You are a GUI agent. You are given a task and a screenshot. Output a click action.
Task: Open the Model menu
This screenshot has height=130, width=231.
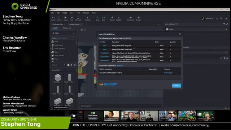(x=65, y=13)
